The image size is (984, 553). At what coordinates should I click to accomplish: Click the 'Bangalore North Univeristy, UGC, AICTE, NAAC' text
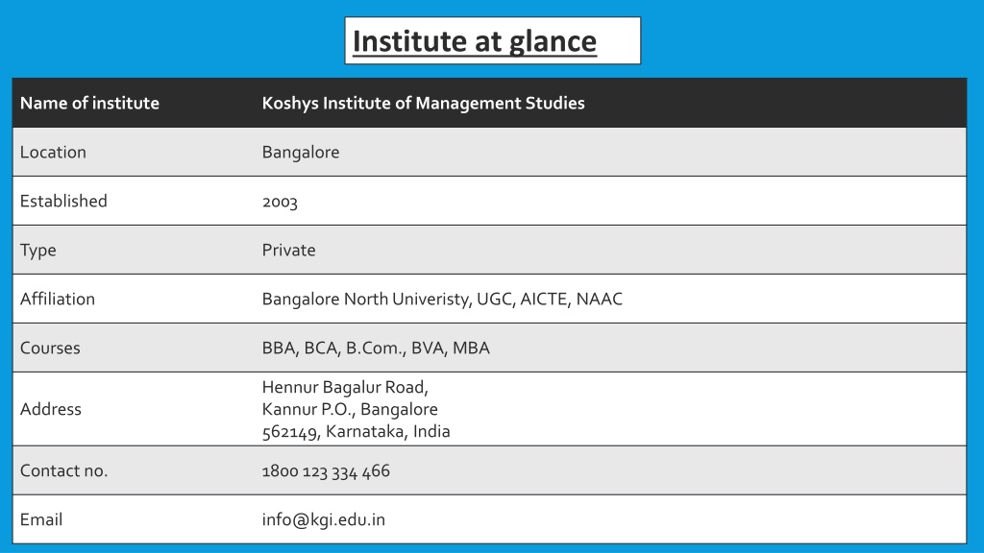pos(442,300)
